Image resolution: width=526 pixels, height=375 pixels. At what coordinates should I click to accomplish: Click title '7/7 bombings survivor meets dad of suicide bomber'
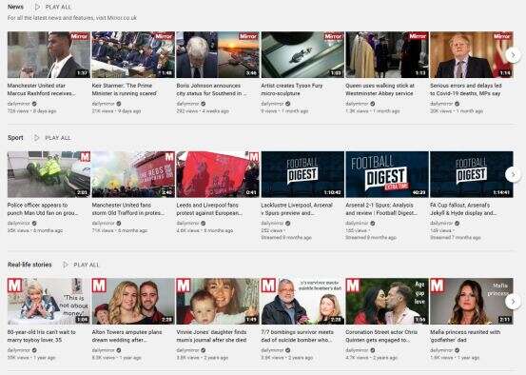click(298, 336)
